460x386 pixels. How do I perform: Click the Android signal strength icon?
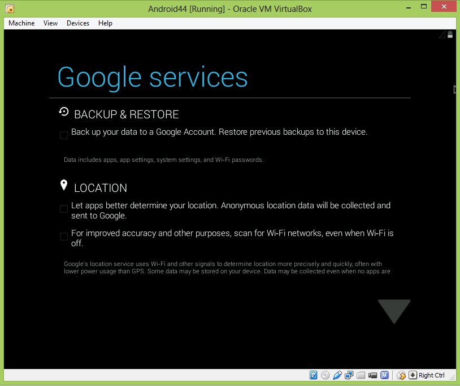(442, 35)
